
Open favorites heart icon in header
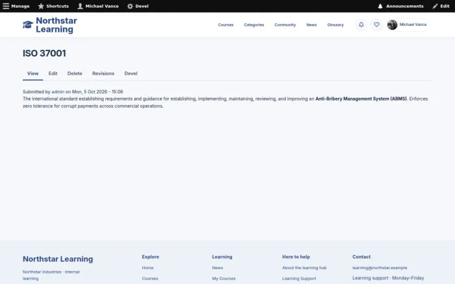376,25
